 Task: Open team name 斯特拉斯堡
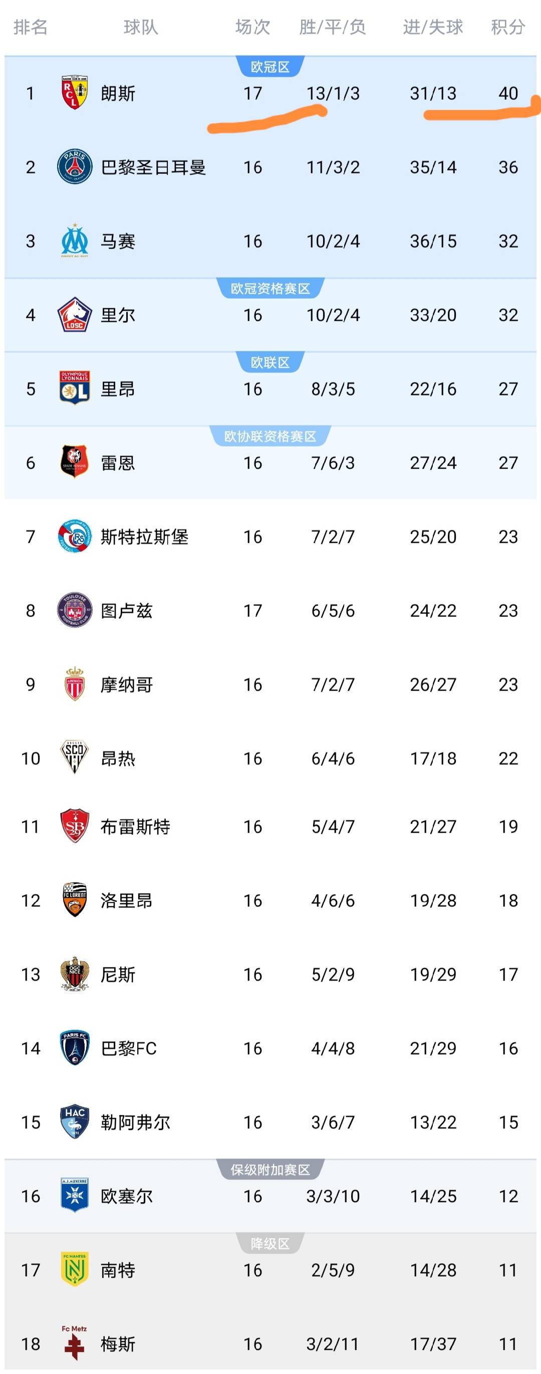[x=144, y=537]
